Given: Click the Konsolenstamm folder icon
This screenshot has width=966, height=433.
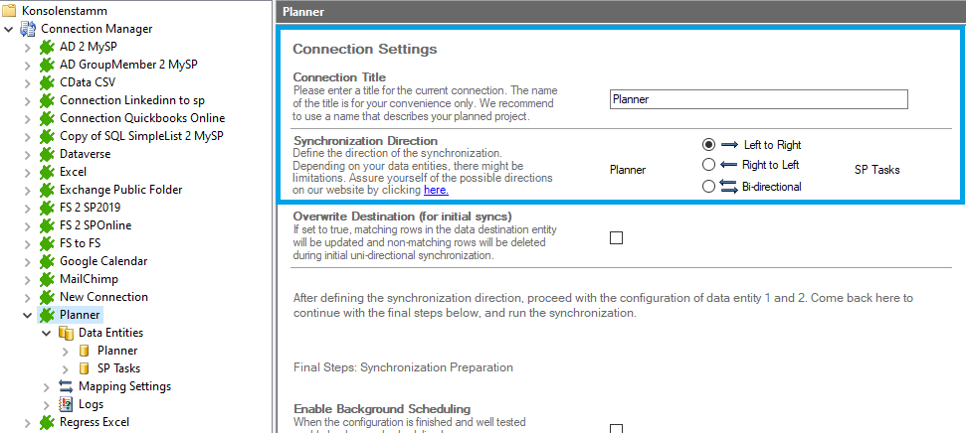Looking at the screenshot, I should click(9, 11).
